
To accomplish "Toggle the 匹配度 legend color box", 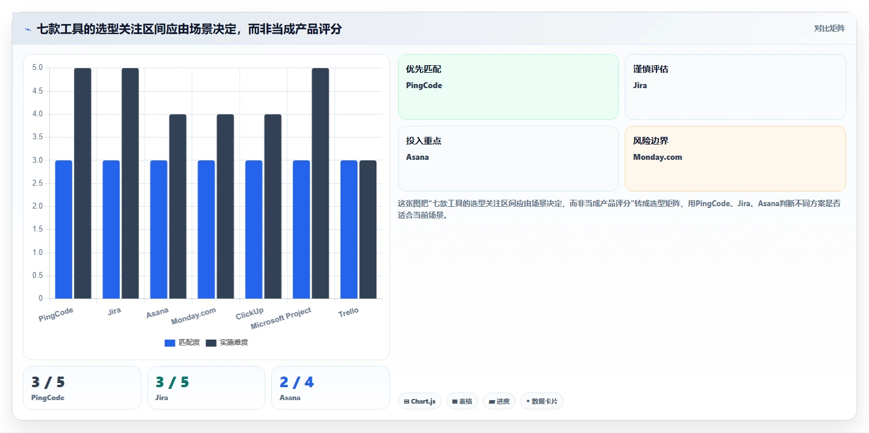I will (170, 343).
